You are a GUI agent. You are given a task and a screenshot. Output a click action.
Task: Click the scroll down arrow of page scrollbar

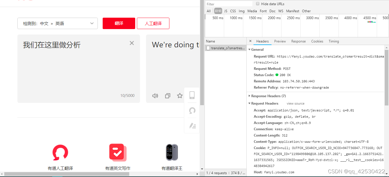pos(202,169)
